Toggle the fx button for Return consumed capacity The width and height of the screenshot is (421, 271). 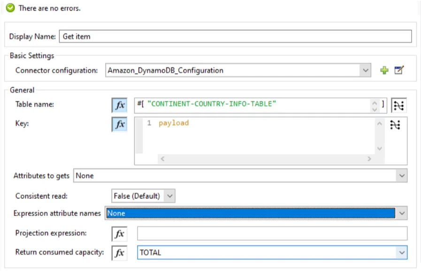120,253
